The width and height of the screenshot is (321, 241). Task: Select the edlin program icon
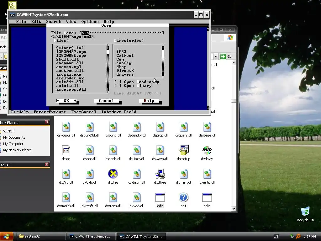pos(207,198)
